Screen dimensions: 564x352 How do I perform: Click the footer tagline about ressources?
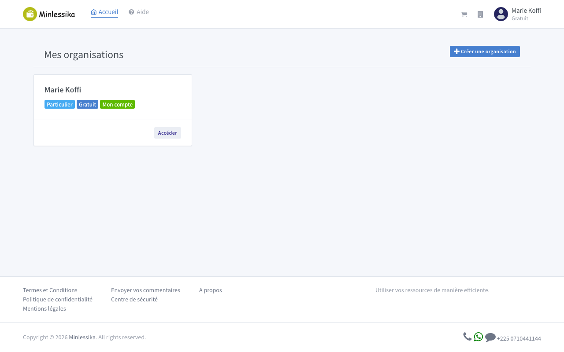(432, 290)
